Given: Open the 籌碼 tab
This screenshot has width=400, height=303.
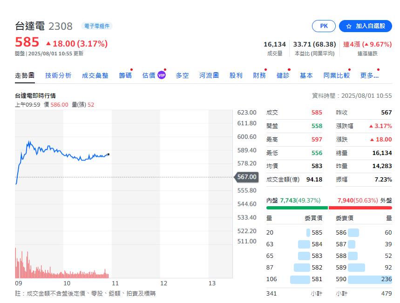Looking at the screenshot, I should click(x=125, y=75).
